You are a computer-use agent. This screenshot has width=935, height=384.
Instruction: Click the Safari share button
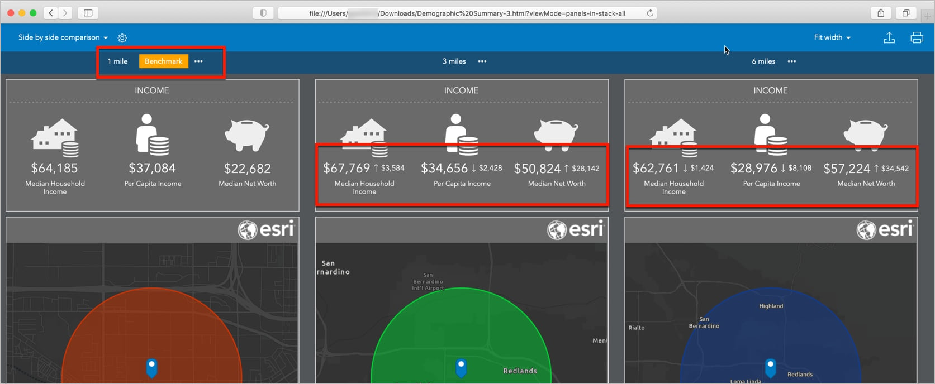(881, 13)
